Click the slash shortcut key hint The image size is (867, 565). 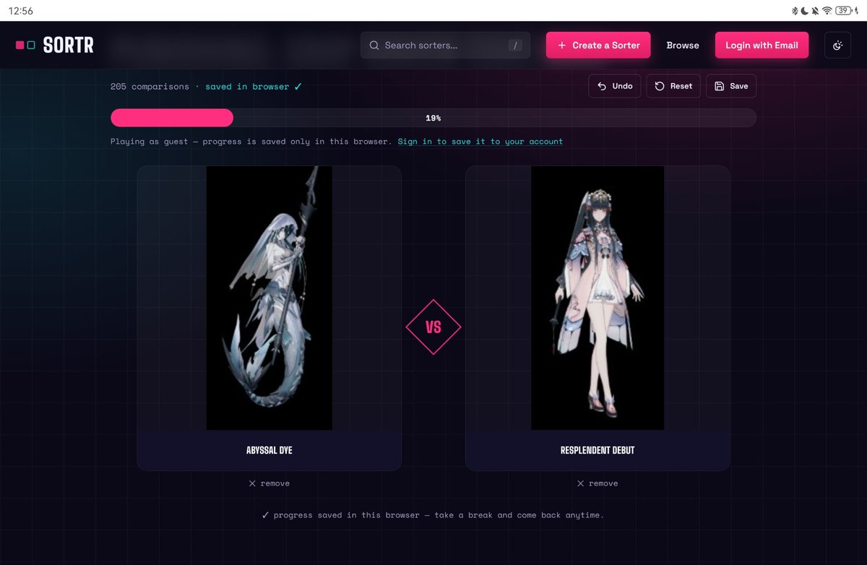[x=515, y=46]
